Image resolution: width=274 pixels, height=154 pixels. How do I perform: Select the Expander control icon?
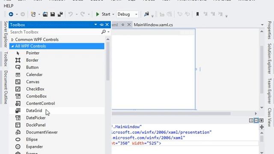(18, 147)
